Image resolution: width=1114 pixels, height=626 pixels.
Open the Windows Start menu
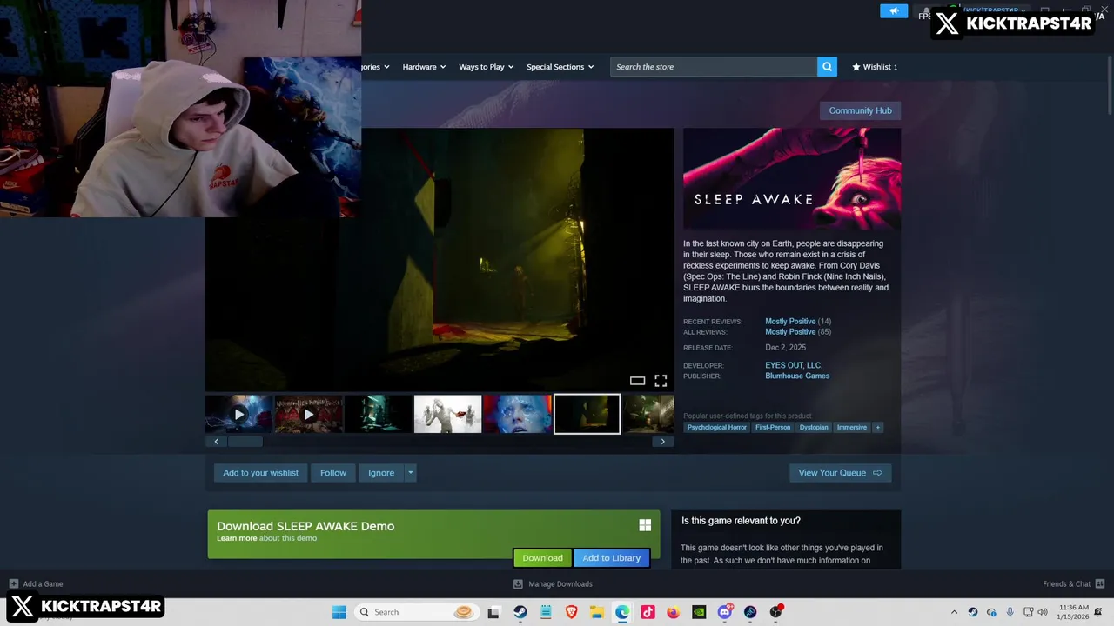pos(339,612)
